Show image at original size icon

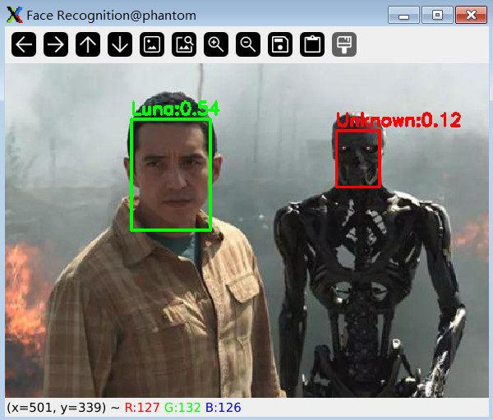click(x=152, y=44)
